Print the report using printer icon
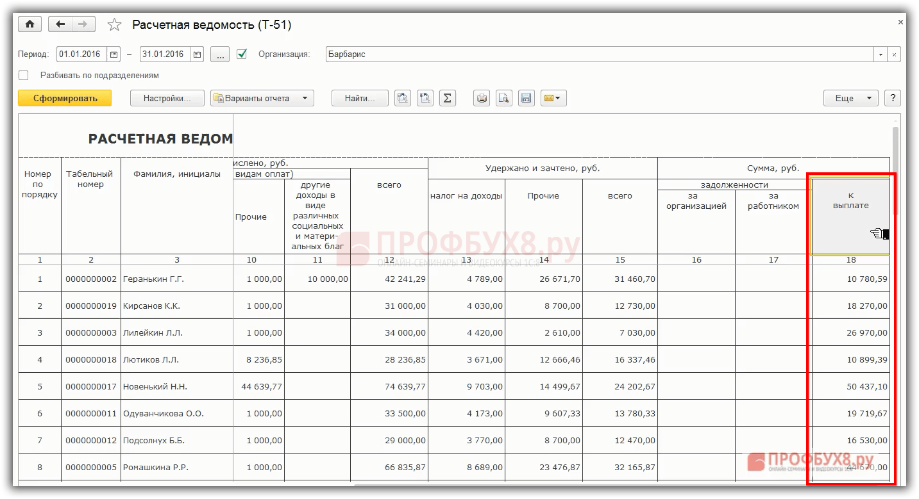The image size is (919, 499). (x=482, y=98)
